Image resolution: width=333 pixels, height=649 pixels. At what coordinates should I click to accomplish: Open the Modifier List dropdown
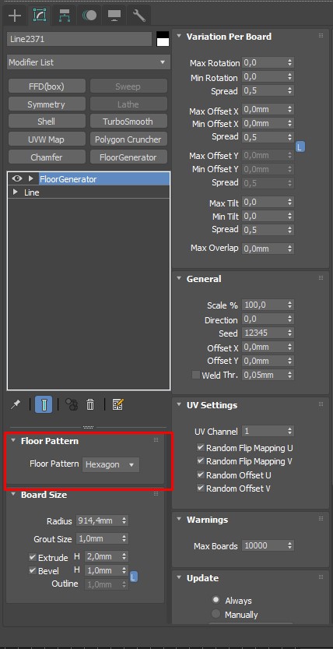(x=89, y=62)
